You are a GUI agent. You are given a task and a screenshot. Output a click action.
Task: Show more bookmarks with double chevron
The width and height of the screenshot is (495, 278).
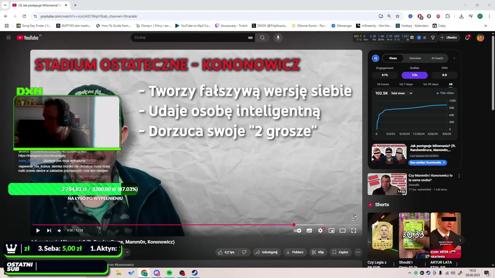pyautogui.click(x=486, y=26)
